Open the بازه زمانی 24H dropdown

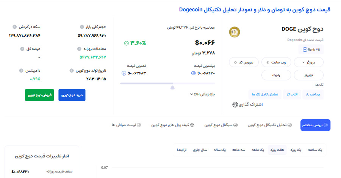[x=202, y=94]
